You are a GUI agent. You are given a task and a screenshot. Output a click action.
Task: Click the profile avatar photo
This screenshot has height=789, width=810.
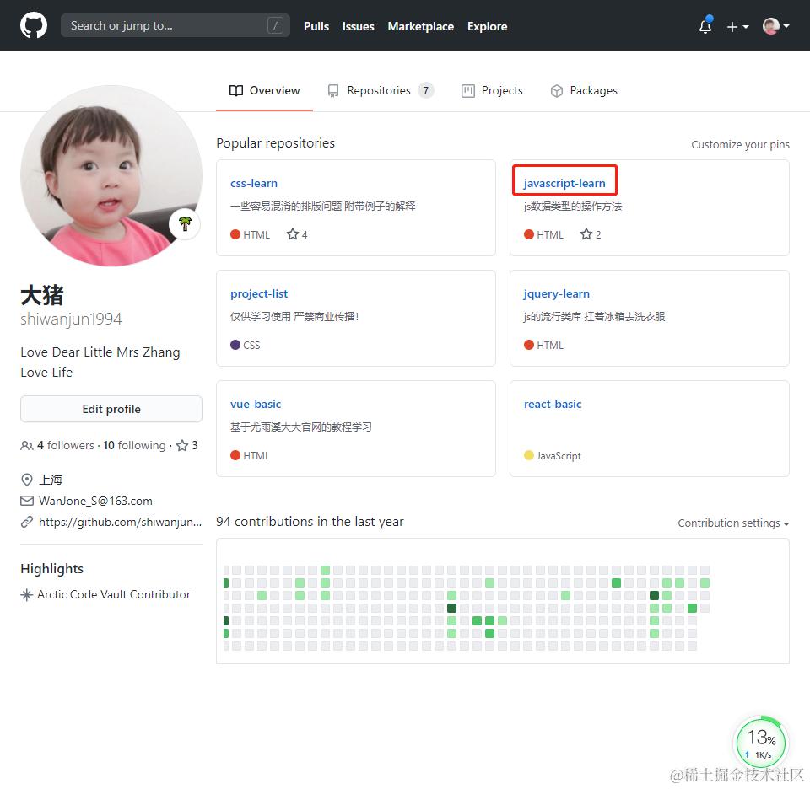111,175
